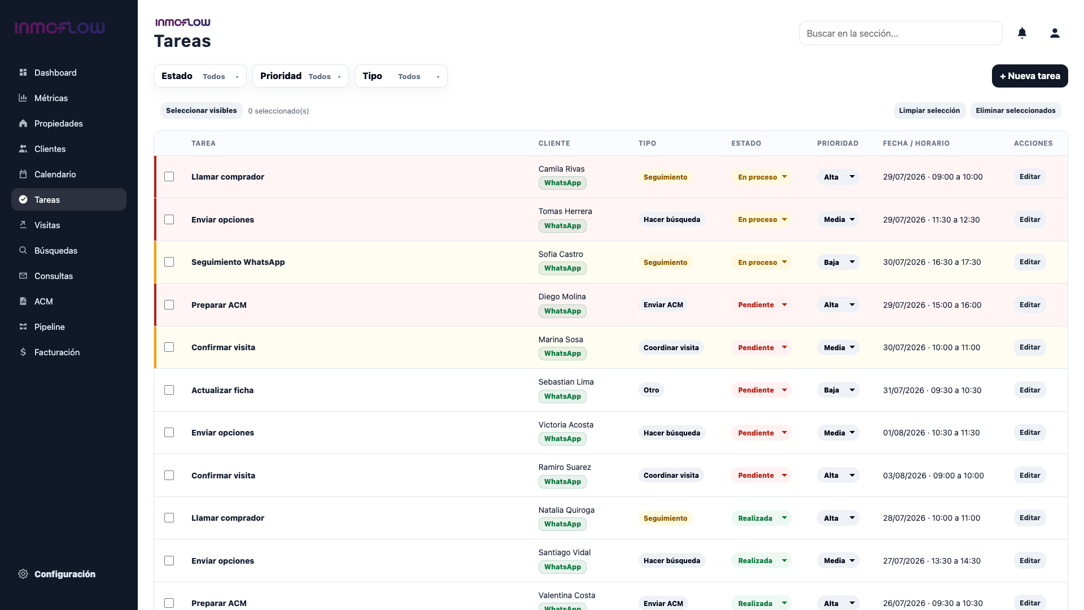Open the Facturación section
This screenshot has height=610, width=1084.
[69, 352]
